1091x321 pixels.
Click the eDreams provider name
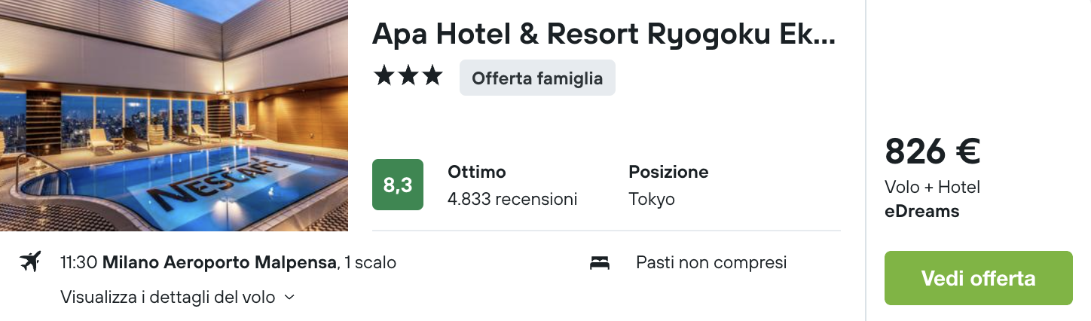tap(922, 212)
